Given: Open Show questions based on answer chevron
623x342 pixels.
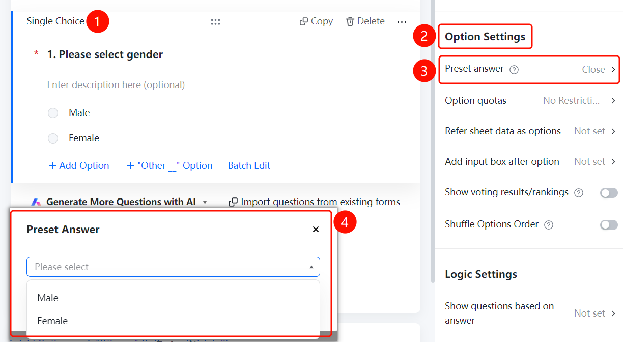Looking at the screenshot, I should (x=613, y=313).
